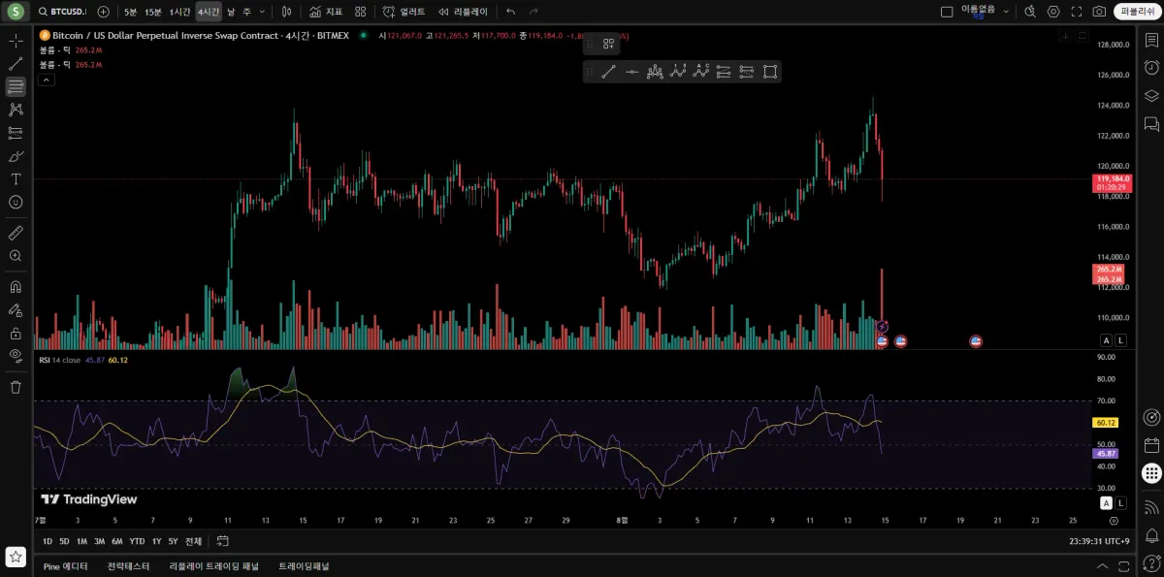
Task: Open chart settings hexagon gear icon
Action: pos(1053,12)
